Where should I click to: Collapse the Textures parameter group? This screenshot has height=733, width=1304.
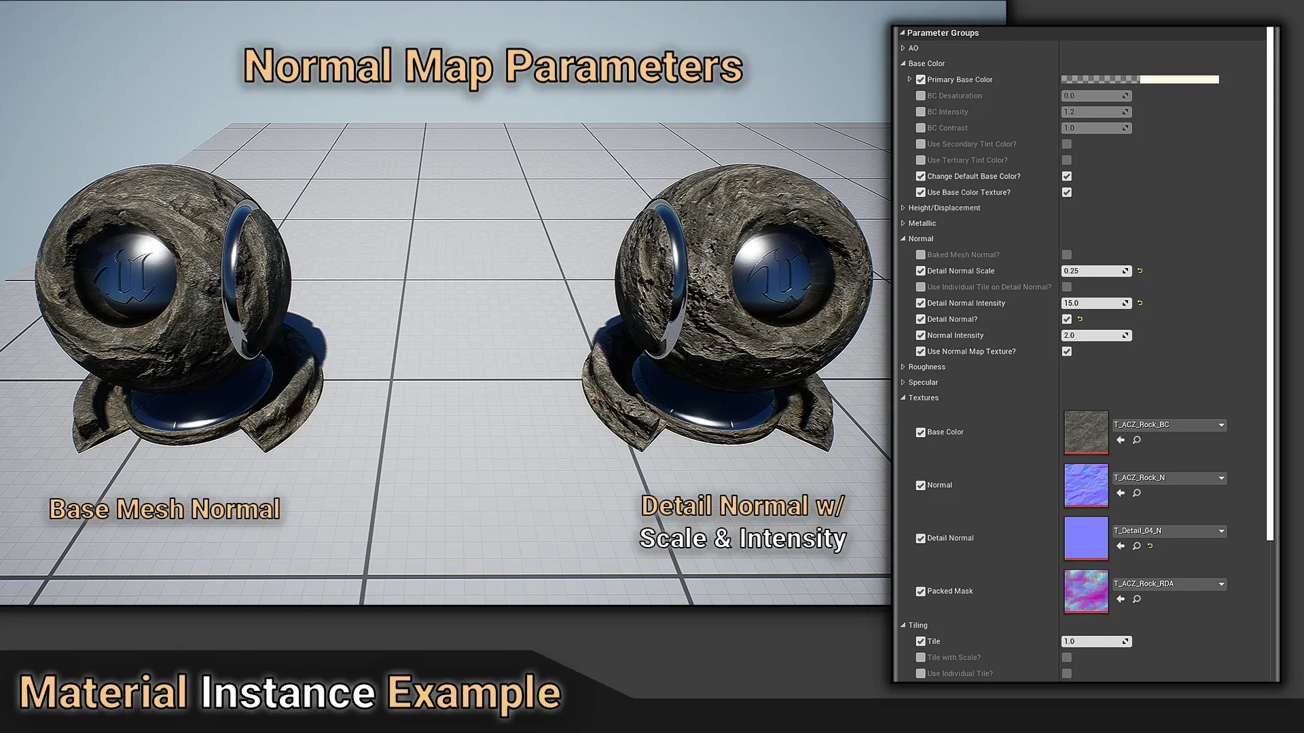(903, 398)
